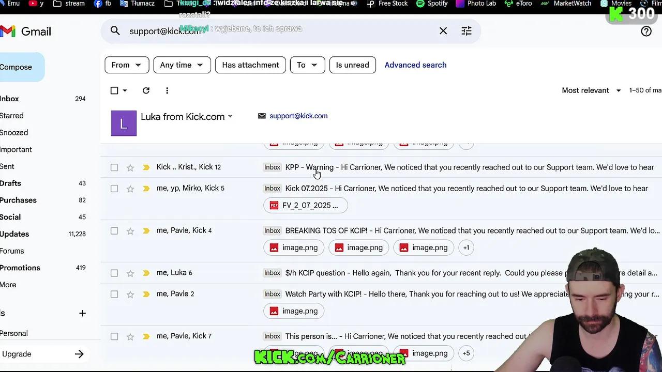662x372 pixels.
Task: Select the Watch Party with KCIP checkbox
Action: [114, 294]
